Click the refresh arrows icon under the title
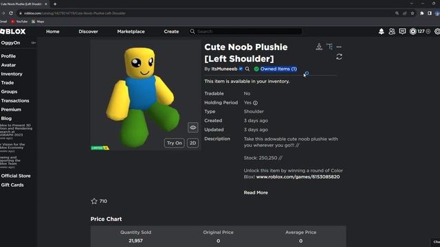 [x=339, y=57]
